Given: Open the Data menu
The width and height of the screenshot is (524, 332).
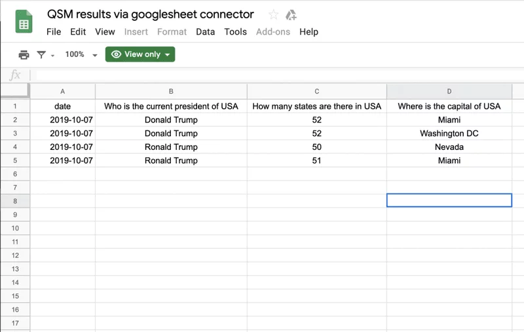Looking at the screenshot, I should (205, 31).
